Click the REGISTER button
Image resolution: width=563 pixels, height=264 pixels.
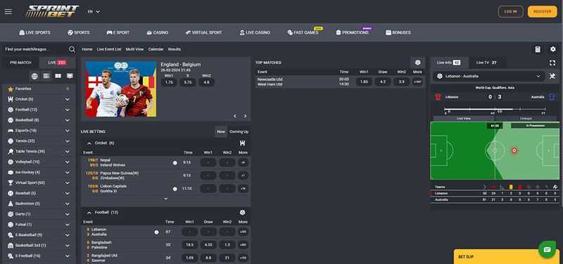(x=542, y=11)
